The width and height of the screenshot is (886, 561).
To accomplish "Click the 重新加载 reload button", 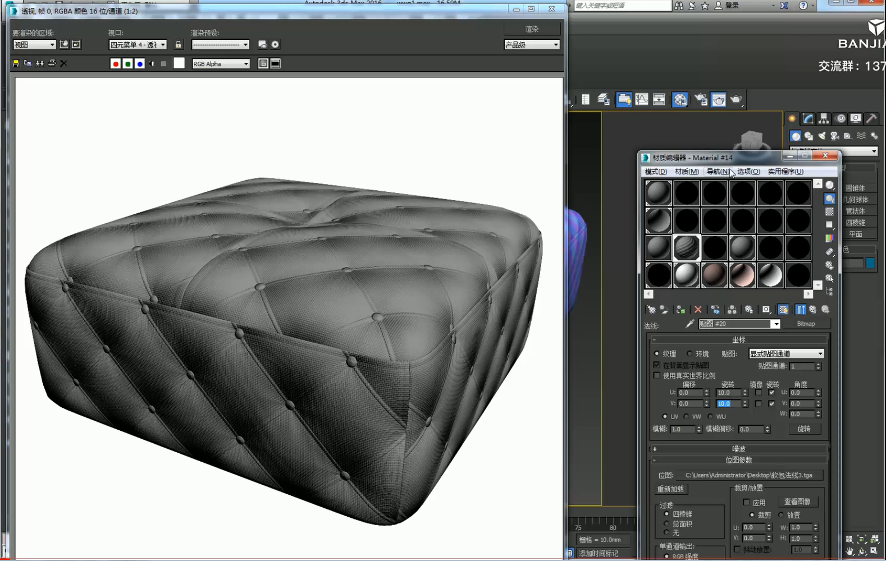I will 670,489.
